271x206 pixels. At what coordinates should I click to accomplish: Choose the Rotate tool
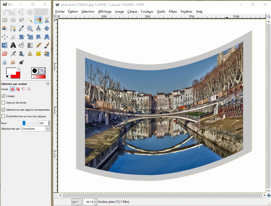[x=21, y=37]
